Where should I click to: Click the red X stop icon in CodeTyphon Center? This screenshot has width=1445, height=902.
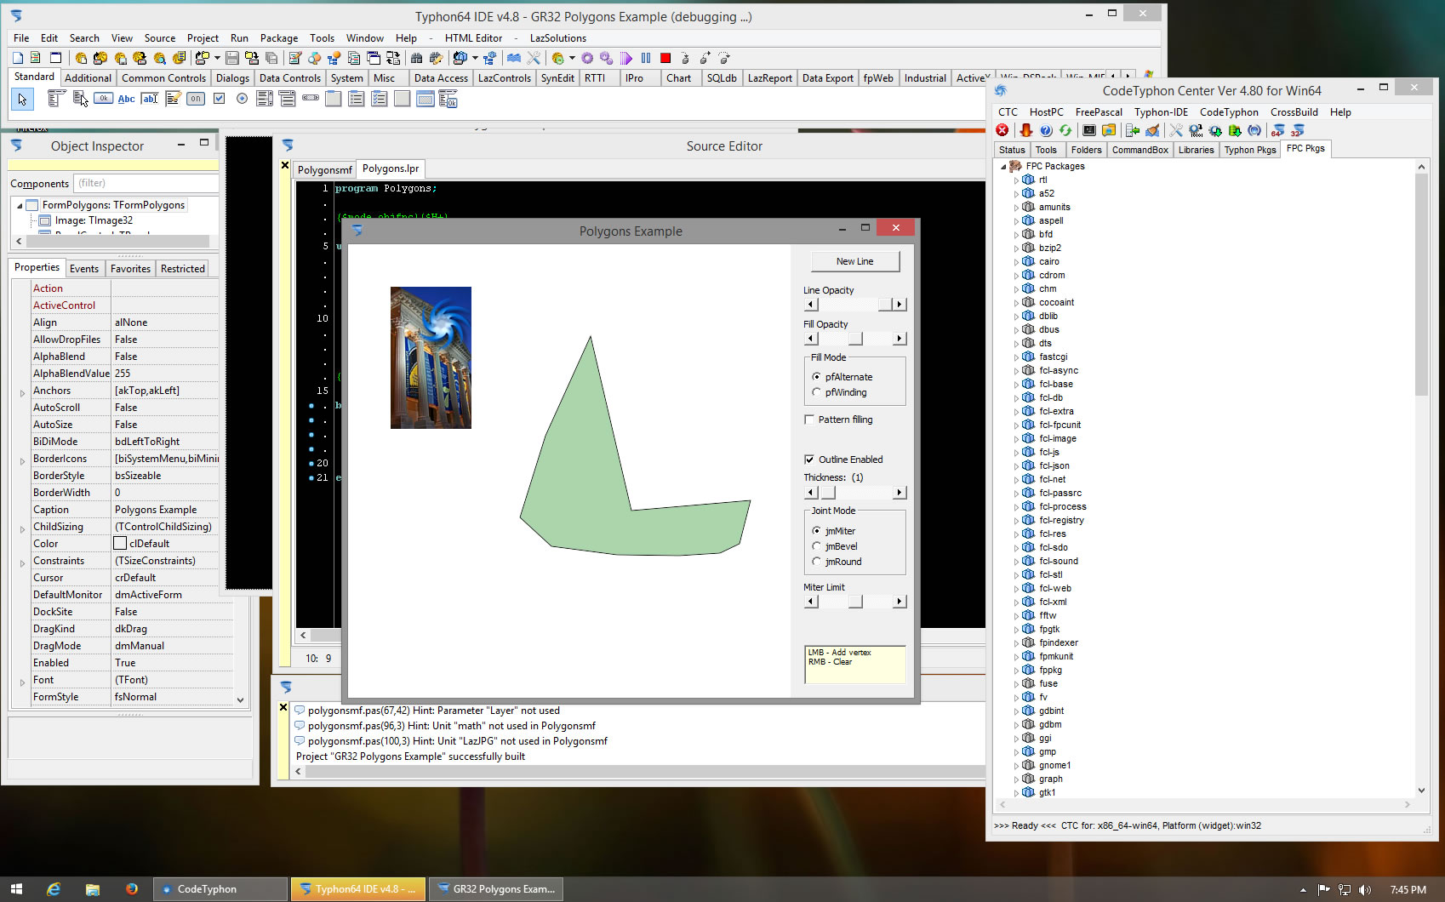click(x=1002, y=130)
